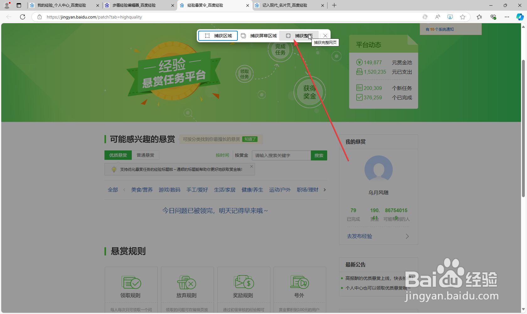
Task: Click the 知道了 hint button
Action: click(250, 139)
